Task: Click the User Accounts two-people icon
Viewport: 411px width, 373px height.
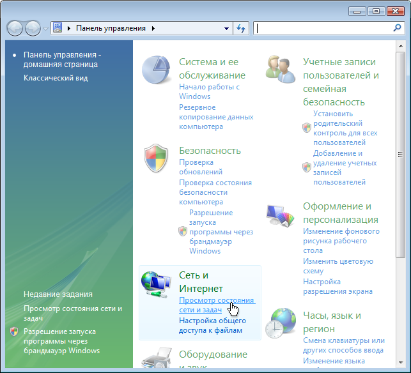Action: (280, 69)
